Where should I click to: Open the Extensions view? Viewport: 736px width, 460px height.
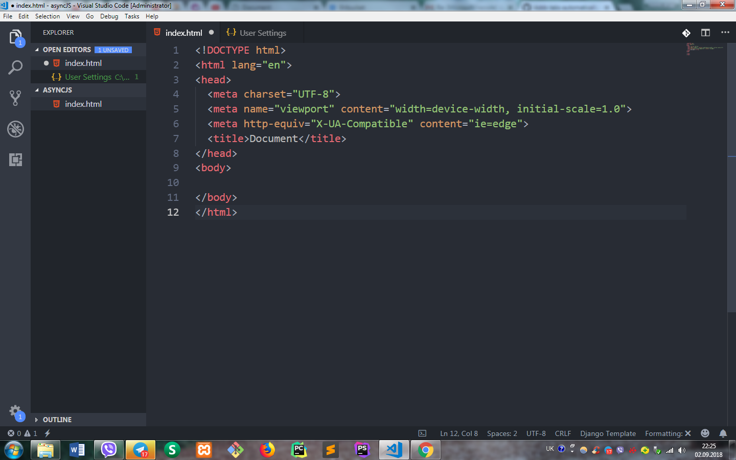click(x=15, y=160)
